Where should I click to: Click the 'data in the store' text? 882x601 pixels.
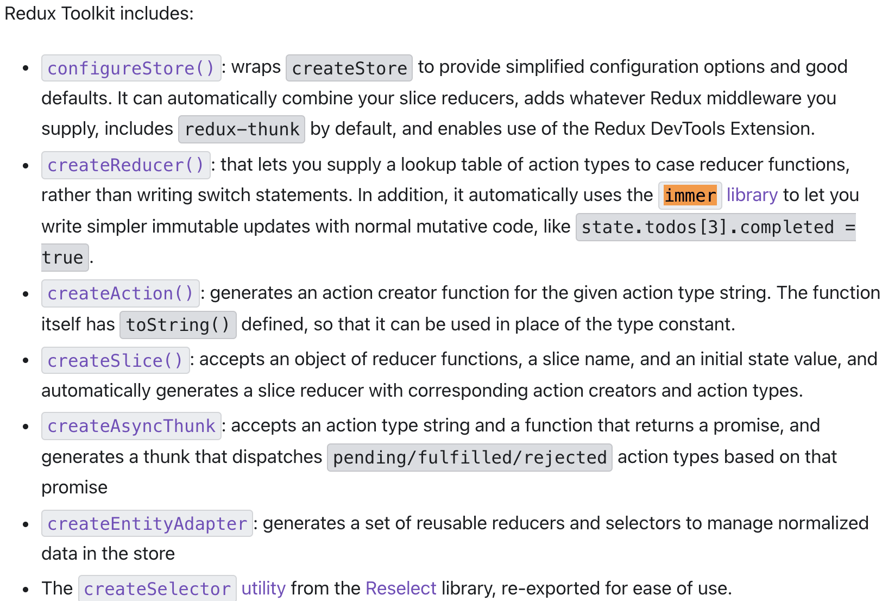click(108, 554)
